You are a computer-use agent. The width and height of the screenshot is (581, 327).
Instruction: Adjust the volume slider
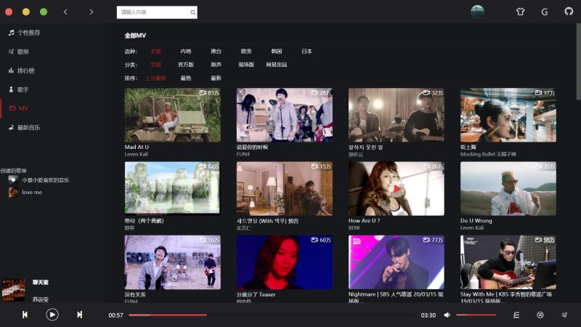pos(476,315)
